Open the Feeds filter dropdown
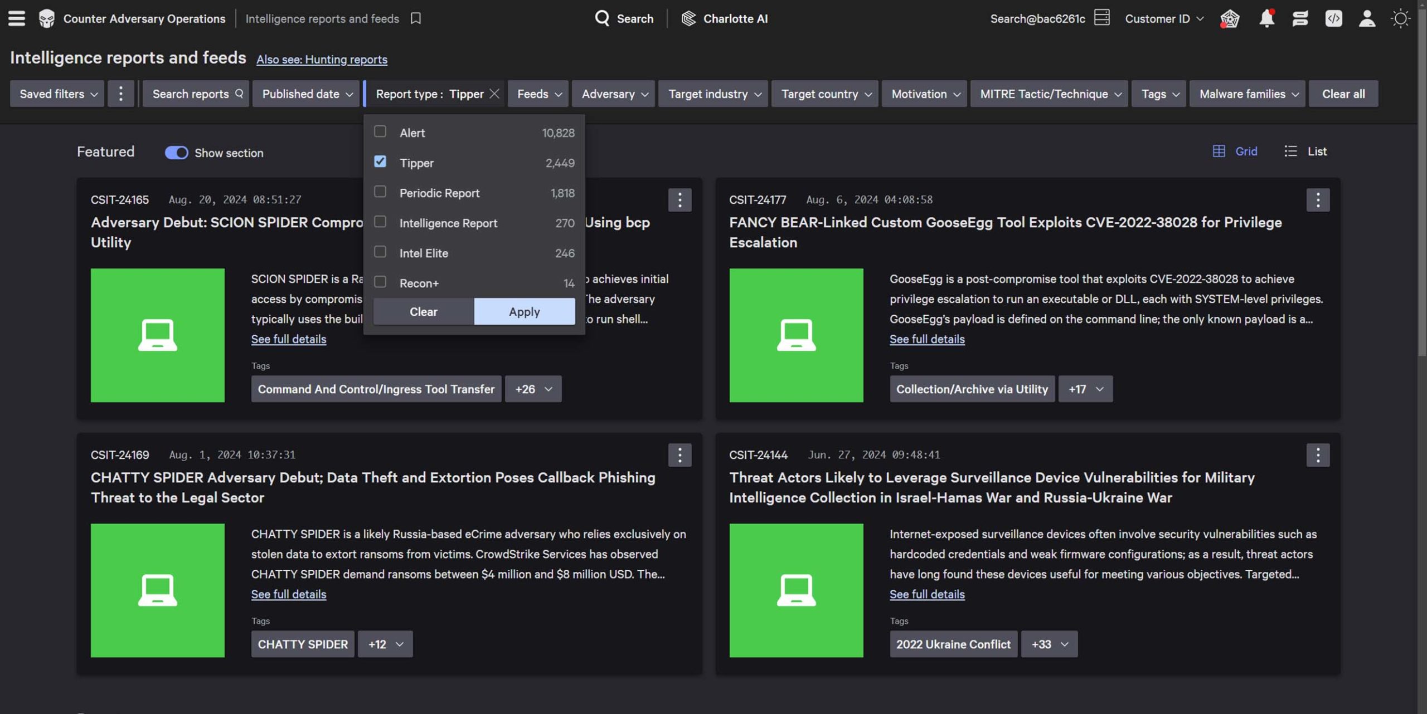Image resolution: width=1427 pixels, height=714 pixels. pos(538,94)
